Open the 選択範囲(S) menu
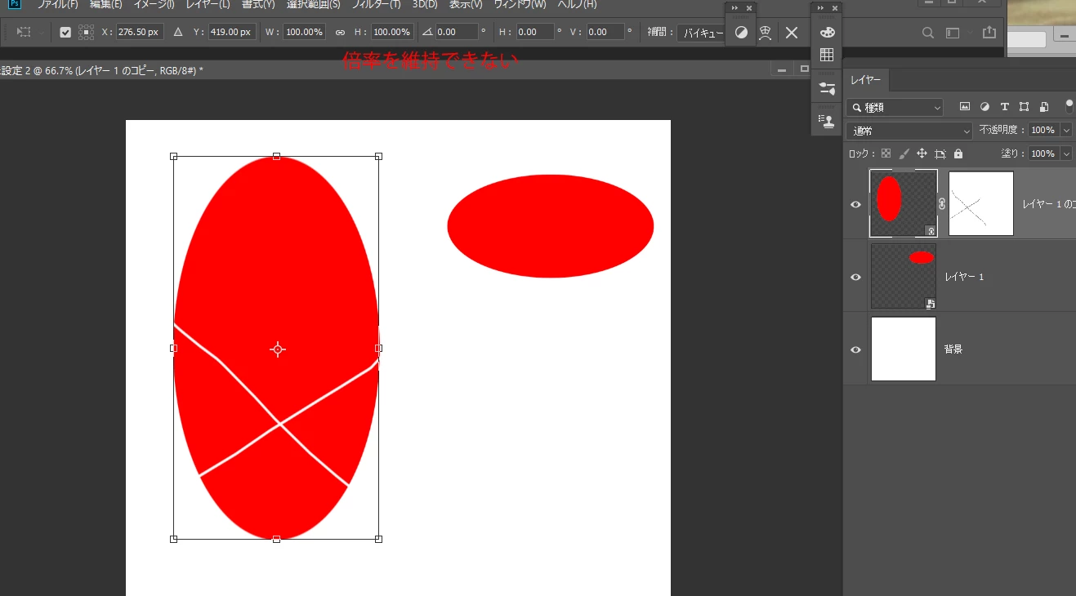Screen dimensions: 1076x596 [313, 4]
